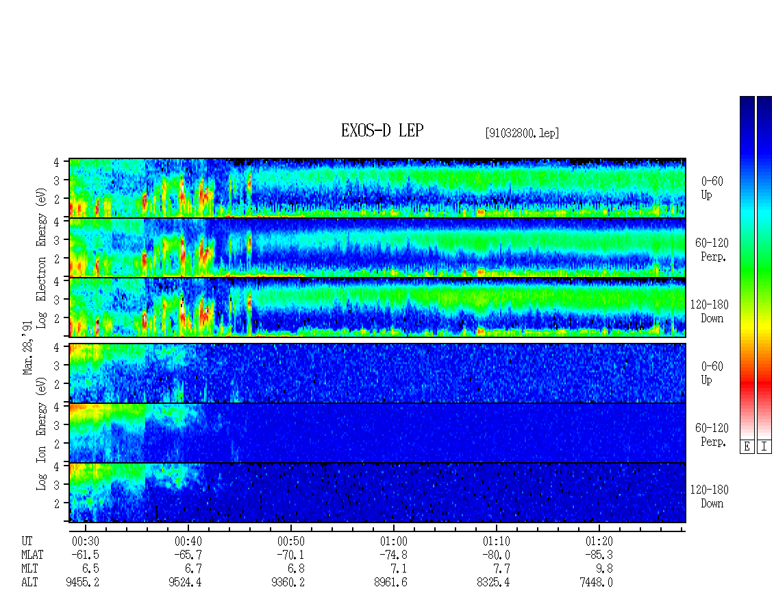Select the 00:50 UT tick label
Screen dimensions: 774x600
290,541
